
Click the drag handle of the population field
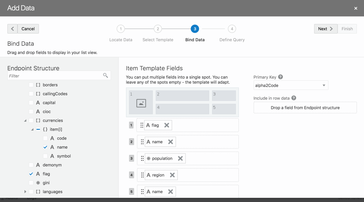[142, 158]
